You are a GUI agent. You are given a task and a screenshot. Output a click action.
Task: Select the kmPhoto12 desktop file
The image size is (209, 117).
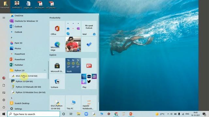(x=17, y=5)
